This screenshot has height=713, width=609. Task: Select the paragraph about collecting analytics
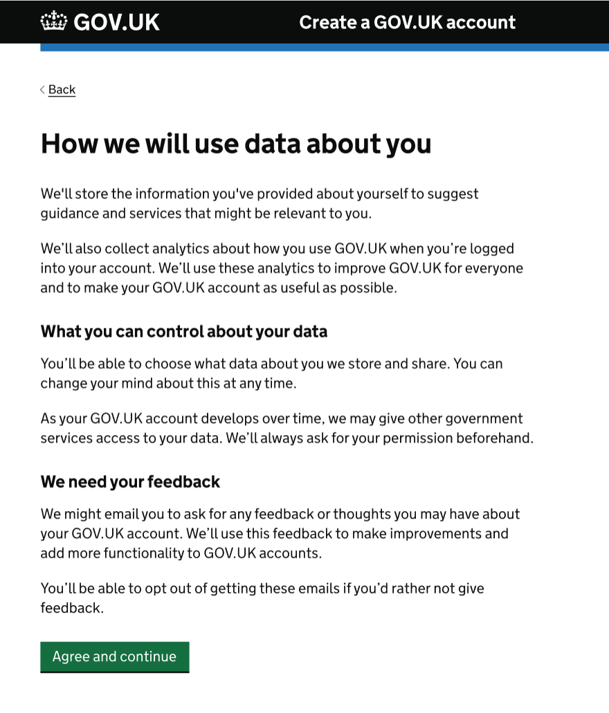click(277, 268)
